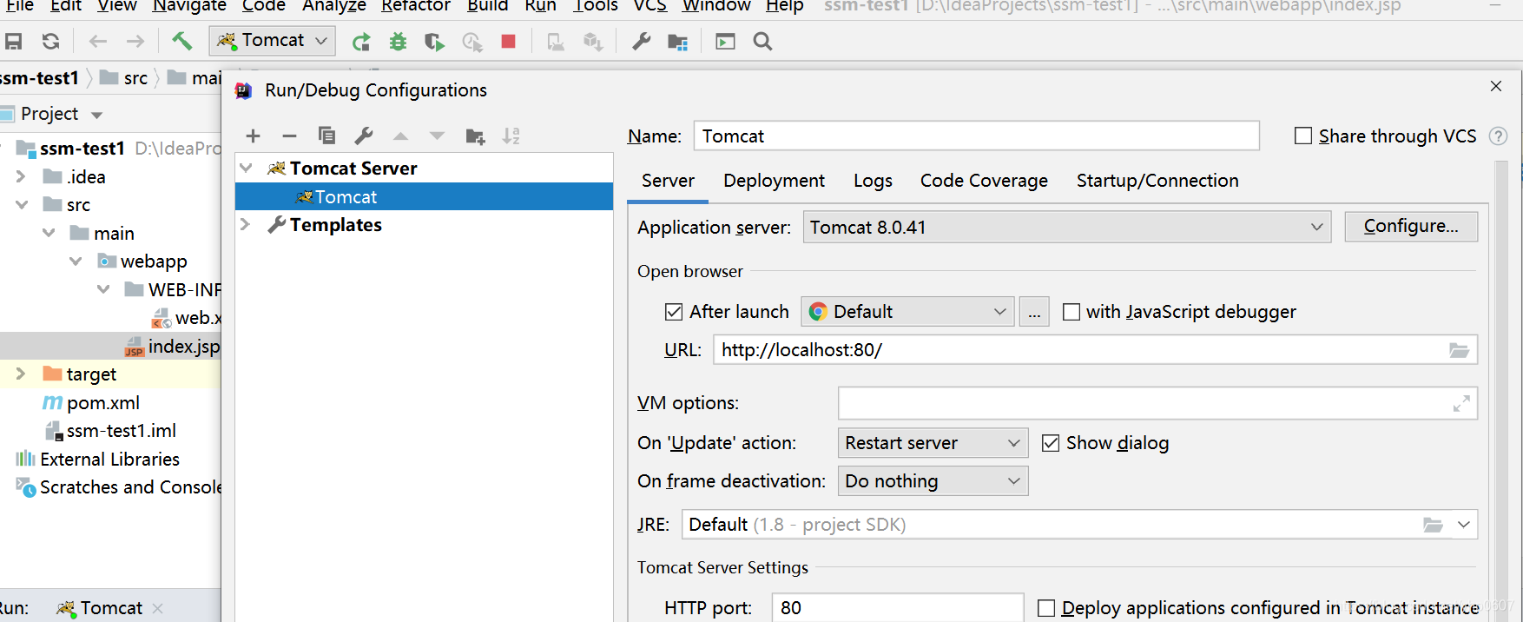Viewport: 1523px width, 622px height.
Task: Open the JRE dropdown arrow
Action: tap(1464, 525)
